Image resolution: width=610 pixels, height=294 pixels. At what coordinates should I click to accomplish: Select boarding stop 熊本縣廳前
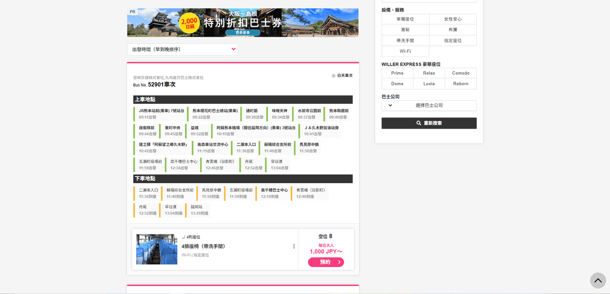338,113
